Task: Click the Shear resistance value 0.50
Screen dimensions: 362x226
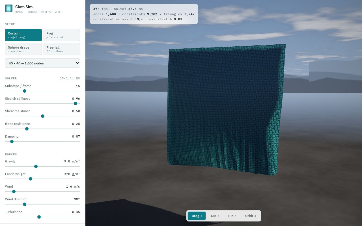Action: pos(76,111)
